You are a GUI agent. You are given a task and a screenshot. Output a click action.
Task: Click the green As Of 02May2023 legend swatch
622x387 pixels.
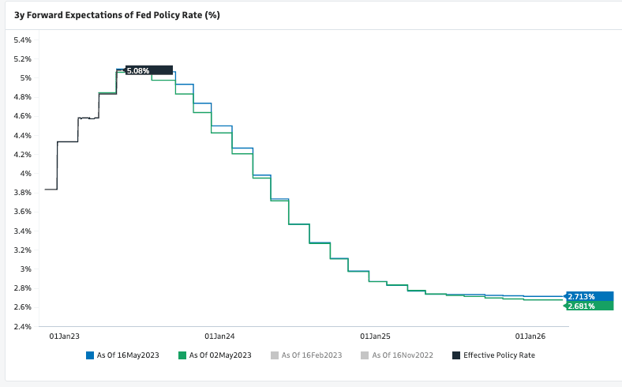click(x=183, y=355)
